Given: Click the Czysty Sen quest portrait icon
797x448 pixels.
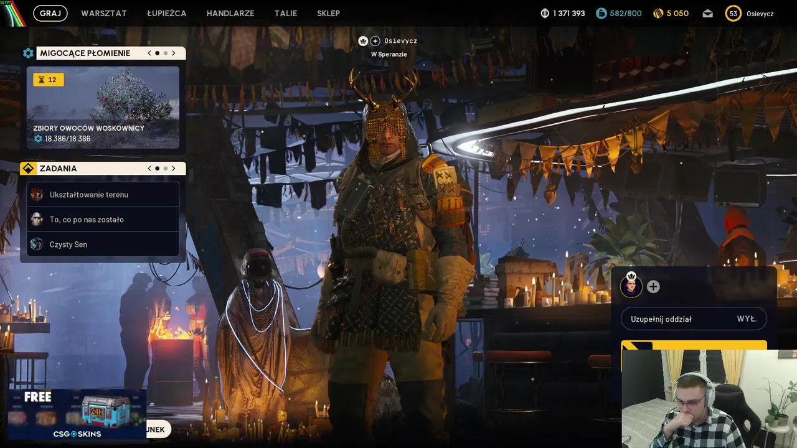Looking at the screenshot, I should click(x=37, y=245).
